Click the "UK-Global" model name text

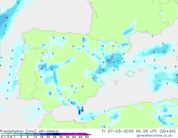(49, 131)
